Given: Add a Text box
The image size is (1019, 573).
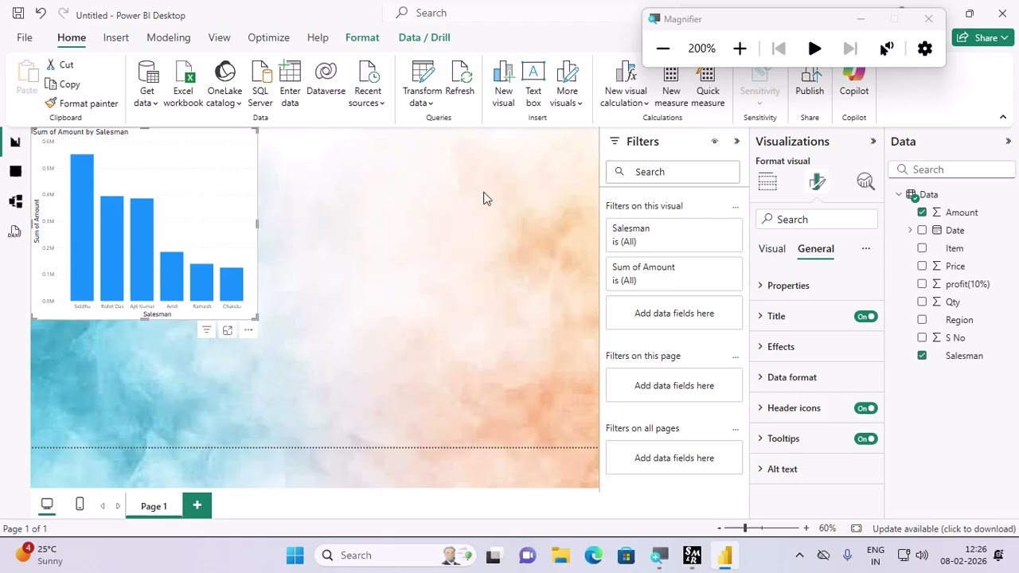Looking at the screenshot, I should pyautogui.click(x=533, y=84).
